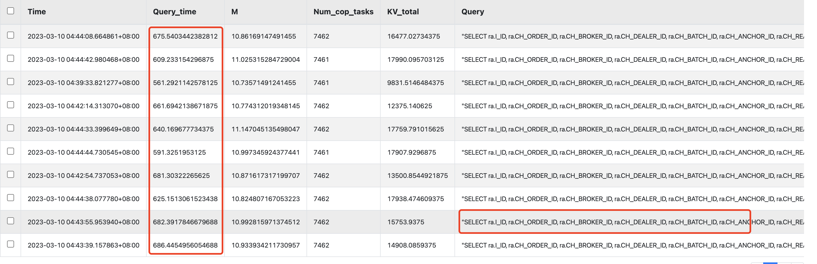The height and width of the screenshot is (264, 817).
Task: Tick the select-all checkbox in the header row
Action: click(x=11, y=11)
